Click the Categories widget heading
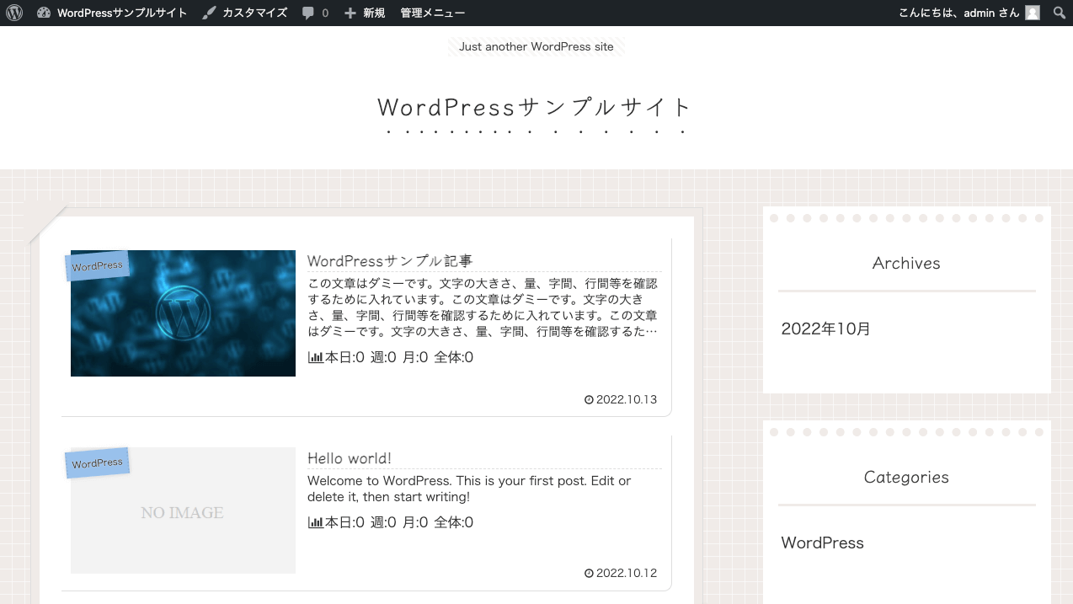The width and height of the screenshot is (1073, 604). click(x=906, y=477)
